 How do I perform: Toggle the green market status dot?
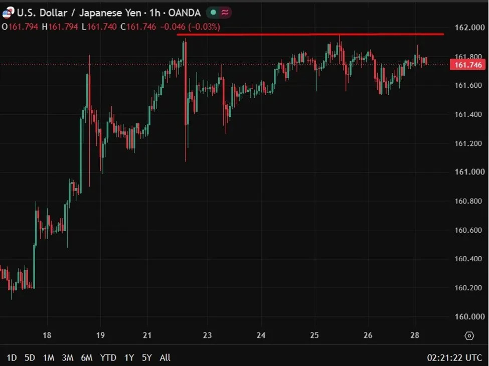click(x=213, y=13)
